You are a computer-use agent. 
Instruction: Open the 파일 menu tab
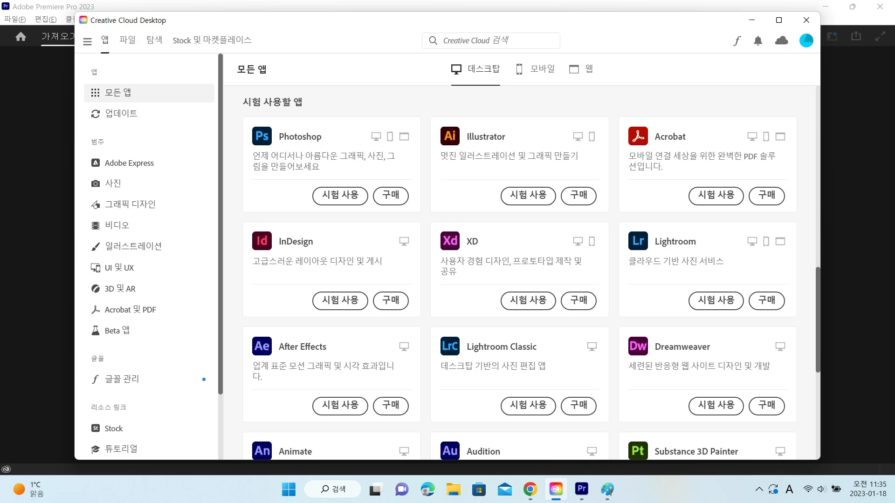tap(127, 40)
